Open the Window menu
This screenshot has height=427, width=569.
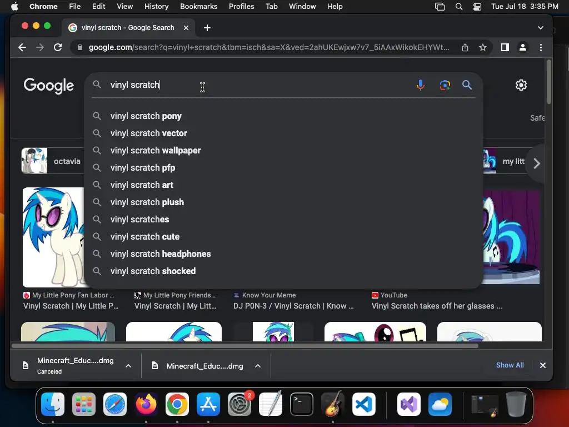pos(302,7)
